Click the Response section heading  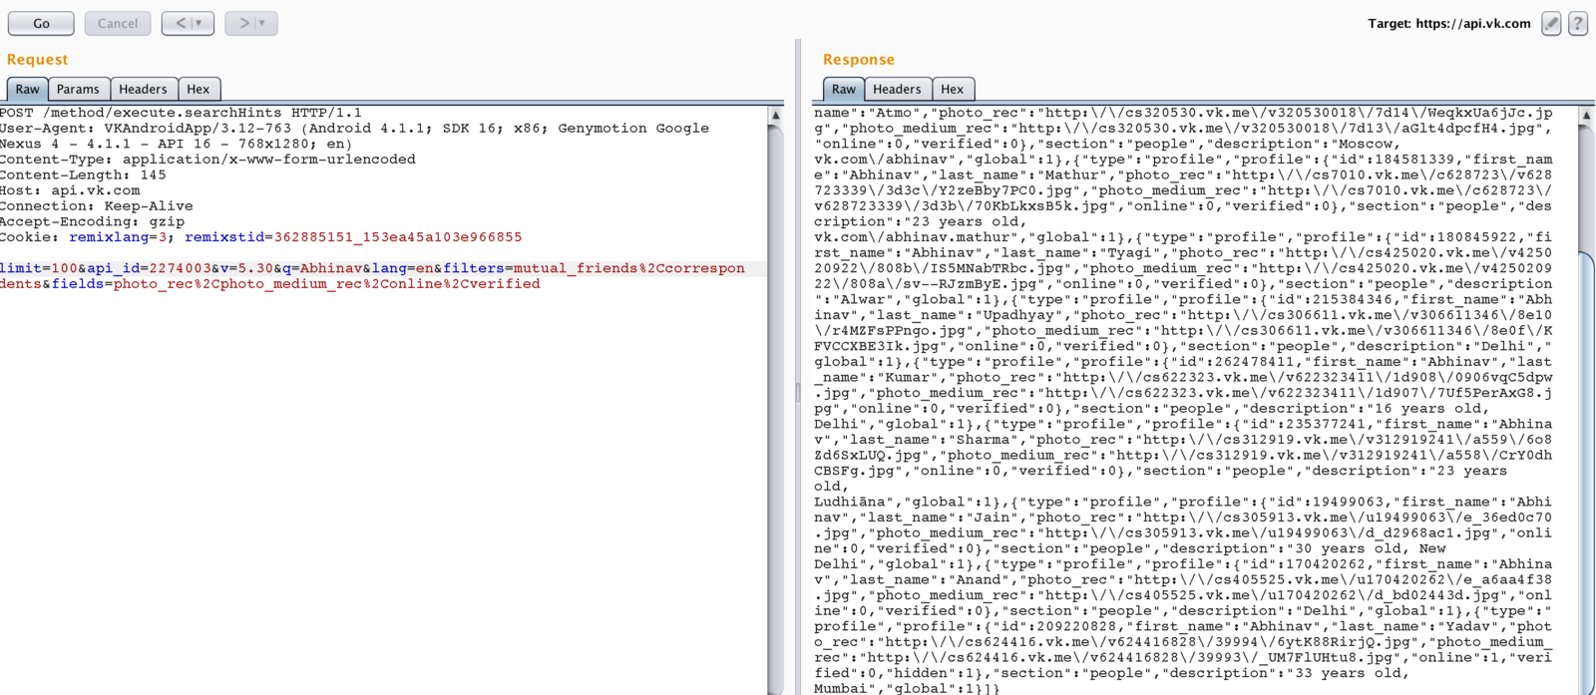[858, 60]
